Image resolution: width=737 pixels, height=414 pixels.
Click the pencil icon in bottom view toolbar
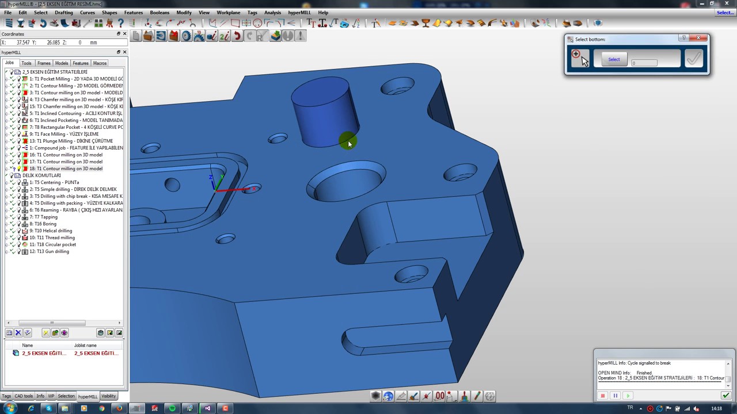[477, 396]
